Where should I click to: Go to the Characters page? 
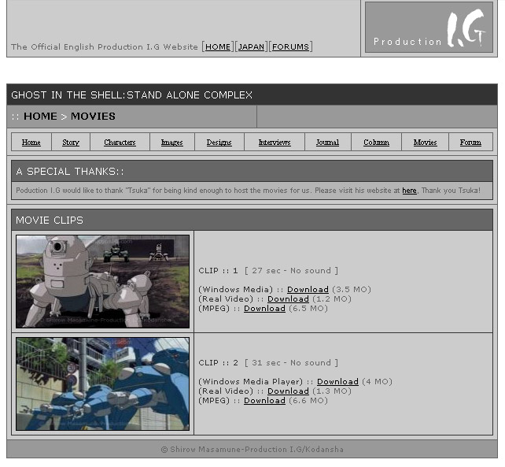[x=120, y=143]
